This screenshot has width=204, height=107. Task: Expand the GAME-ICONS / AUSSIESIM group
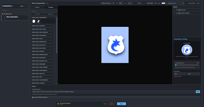pos(43,26)
